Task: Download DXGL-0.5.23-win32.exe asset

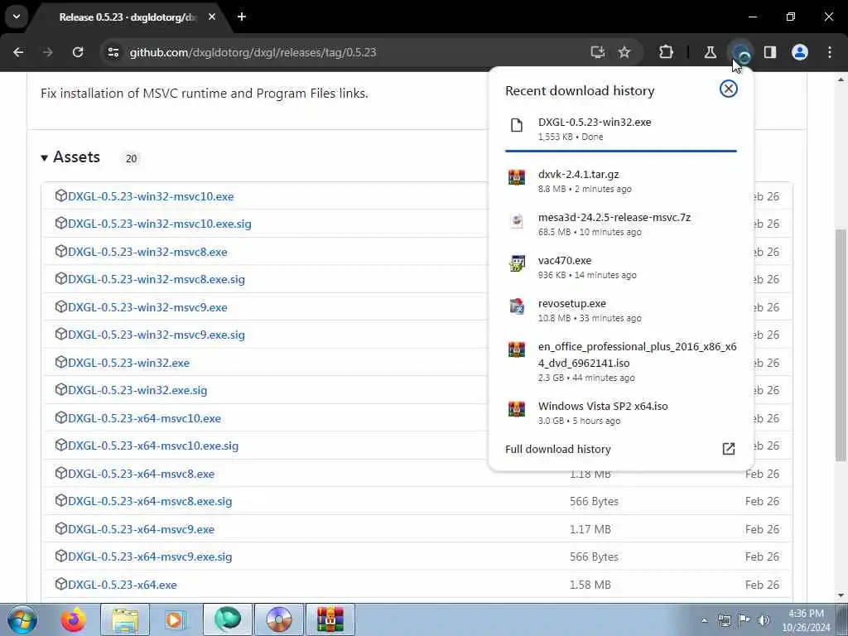Action: pos(128,363)
